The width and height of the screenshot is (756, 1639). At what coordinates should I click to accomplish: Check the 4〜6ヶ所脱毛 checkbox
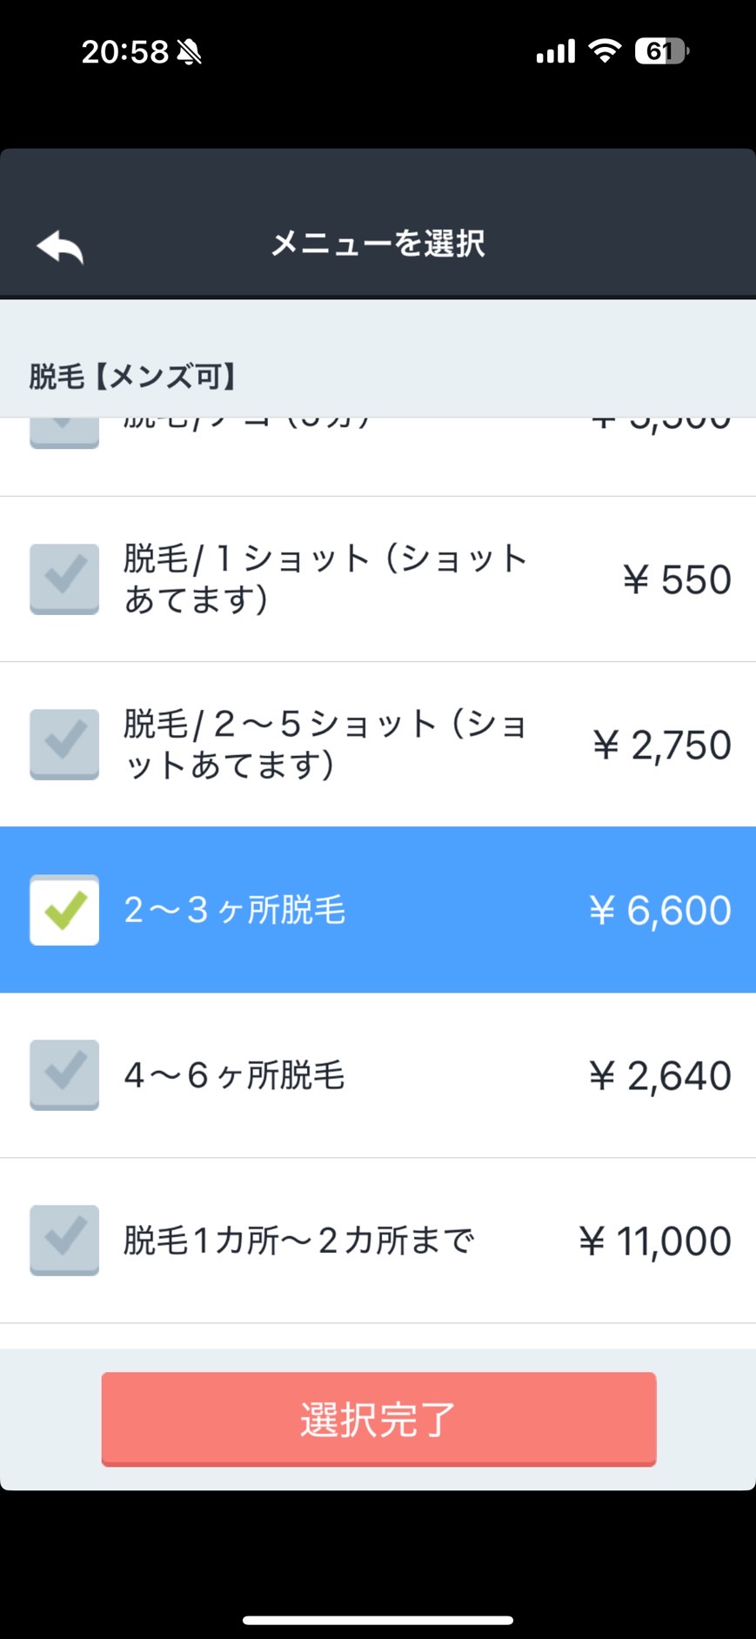64,1075
